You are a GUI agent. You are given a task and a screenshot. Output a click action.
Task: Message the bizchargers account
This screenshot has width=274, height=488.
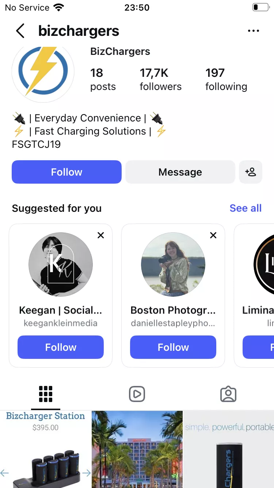click(x=180, y=172)
